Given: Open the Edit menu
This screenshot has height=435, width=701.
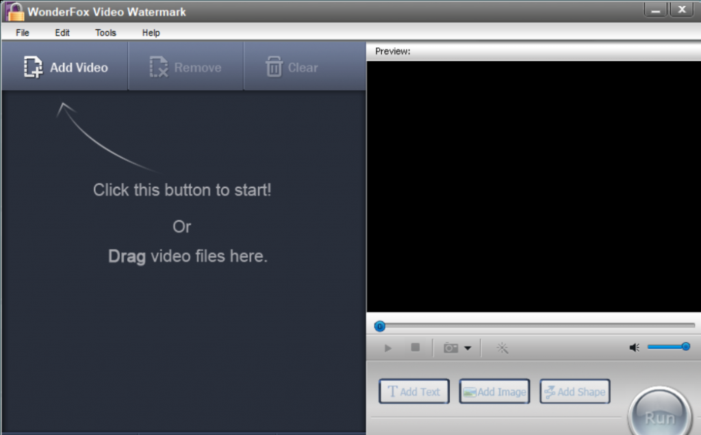Looking at the screenshot, I should click(x=62, y=33).
